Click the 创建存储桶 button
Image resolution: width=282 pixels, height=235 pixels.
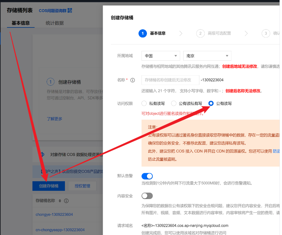pyautogui.click(x=48, y=186)
